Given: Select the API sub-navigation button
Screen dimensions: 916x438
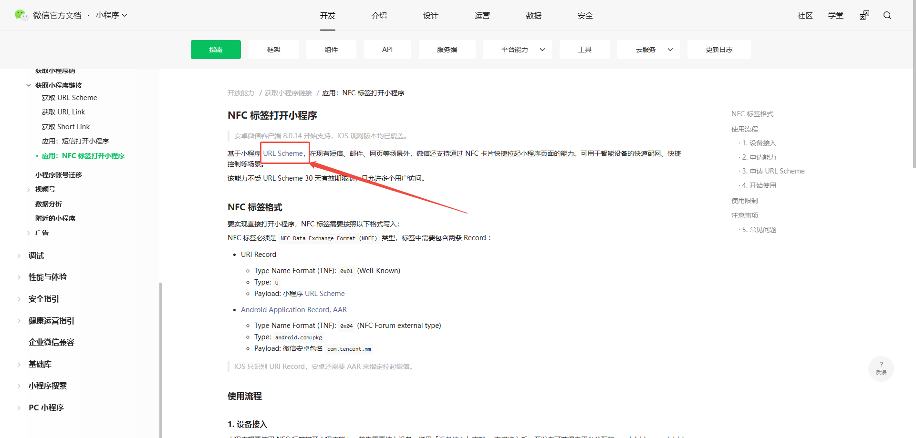Looking at the screenshot, I should coord(387,50).
